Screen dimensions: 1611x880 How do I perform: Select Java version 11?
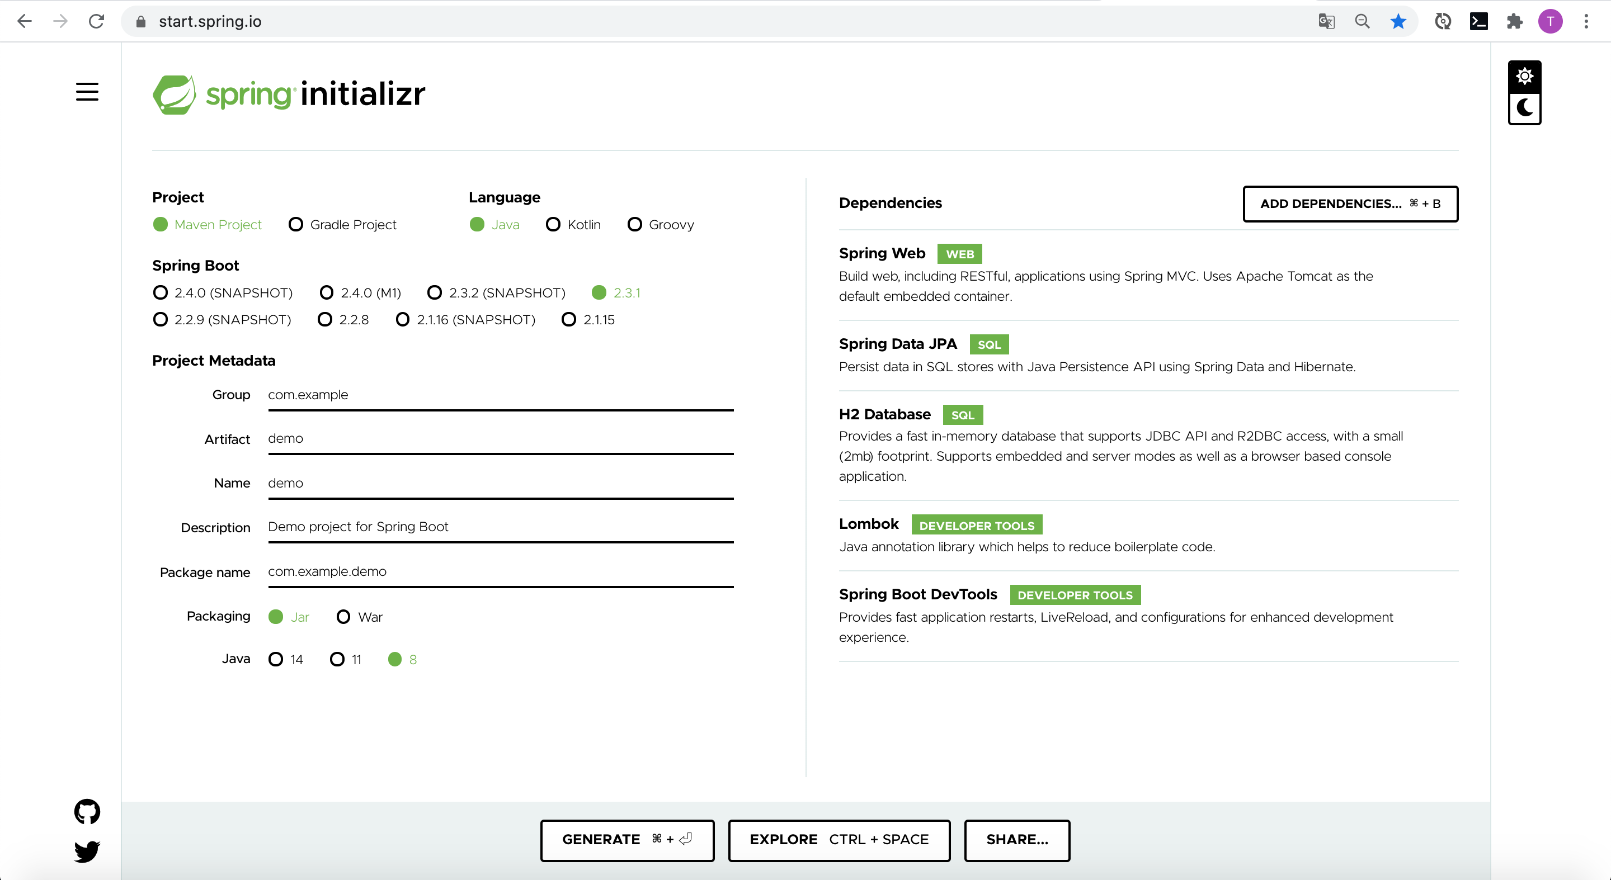tap(337, 659)
